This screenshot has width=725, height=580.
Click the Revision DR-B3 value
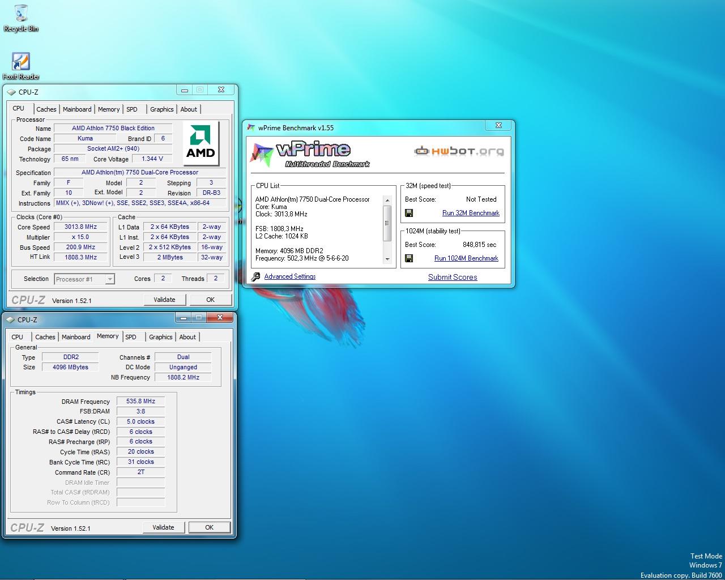pyautogui.click(x=211, y=193)
